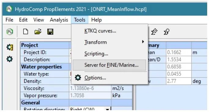Click the Vapor pressure value 1.7058
Viewport: 209px width, 112px height.
pyautogui.click(x=90, y=95)
